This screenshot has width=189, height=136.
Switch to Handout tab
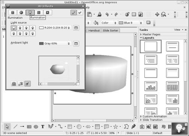pyautogui.click(x=94, y=30)
